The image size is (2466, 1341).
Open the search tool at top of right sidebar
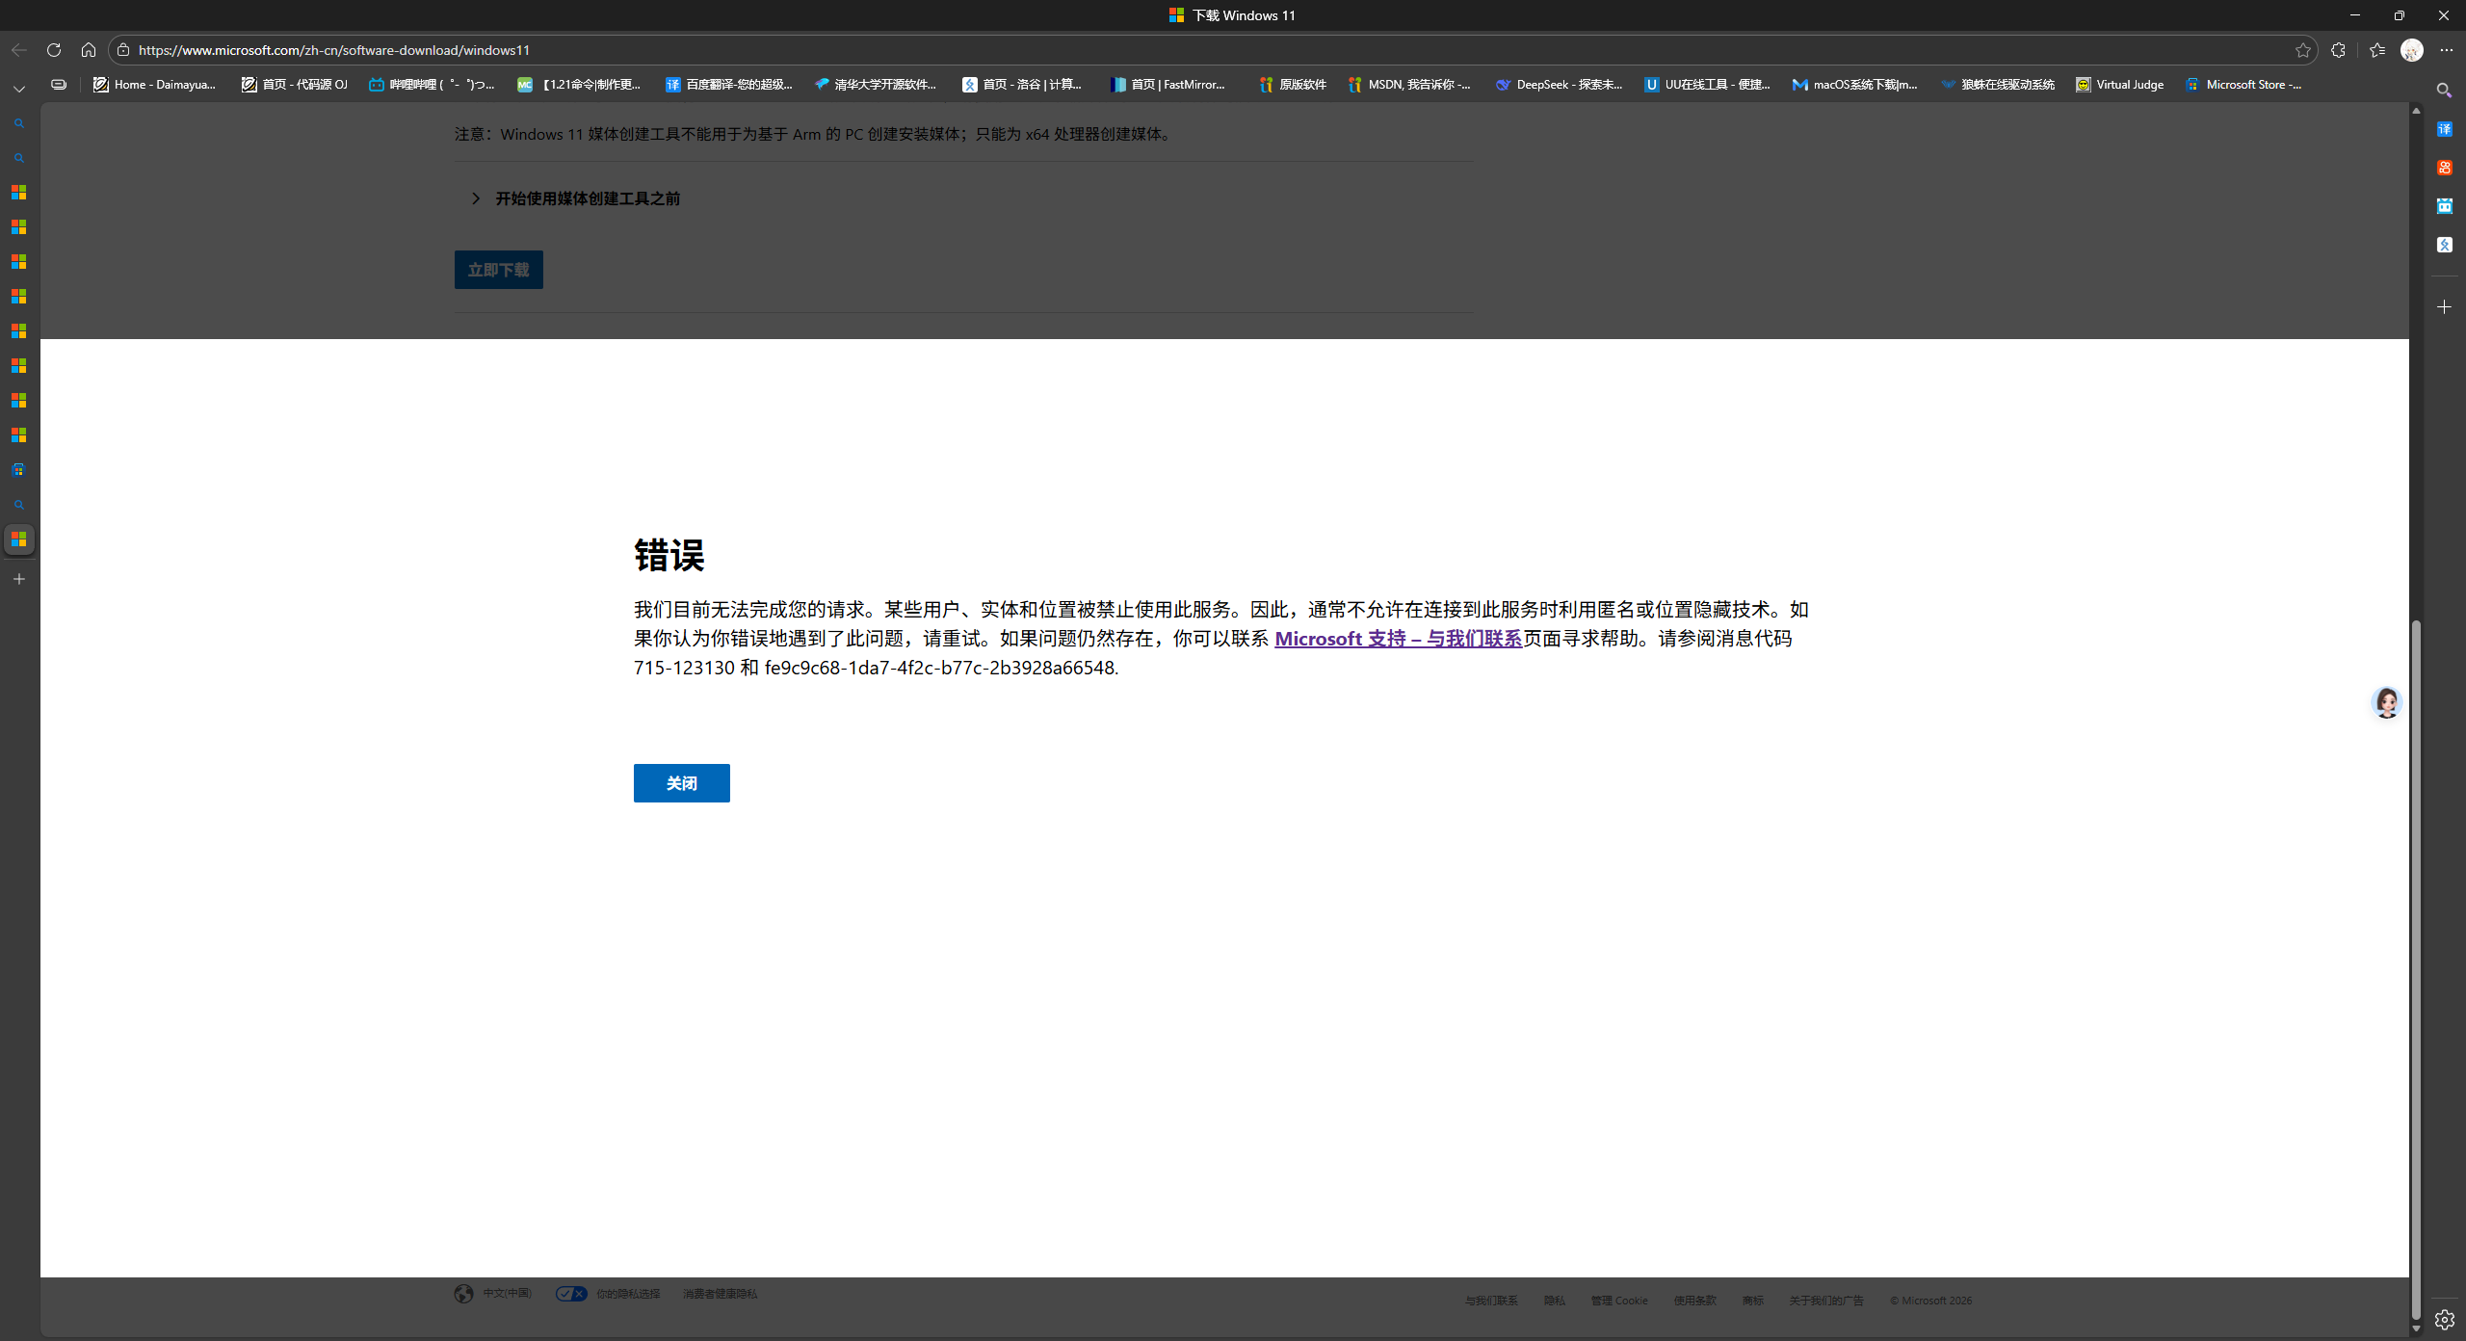[x=2445, y=91]
